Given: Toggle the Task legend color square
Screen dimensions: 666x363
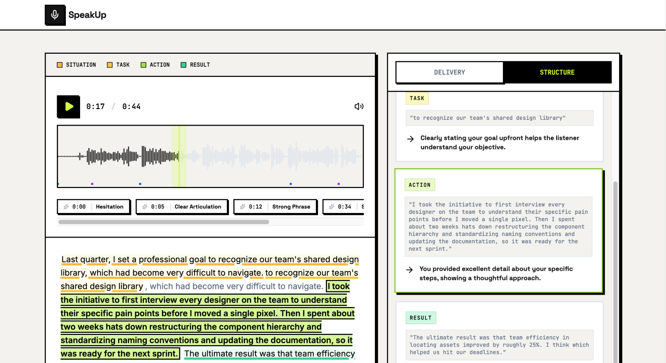Looking at the screenshot, I should coord(110,65).
